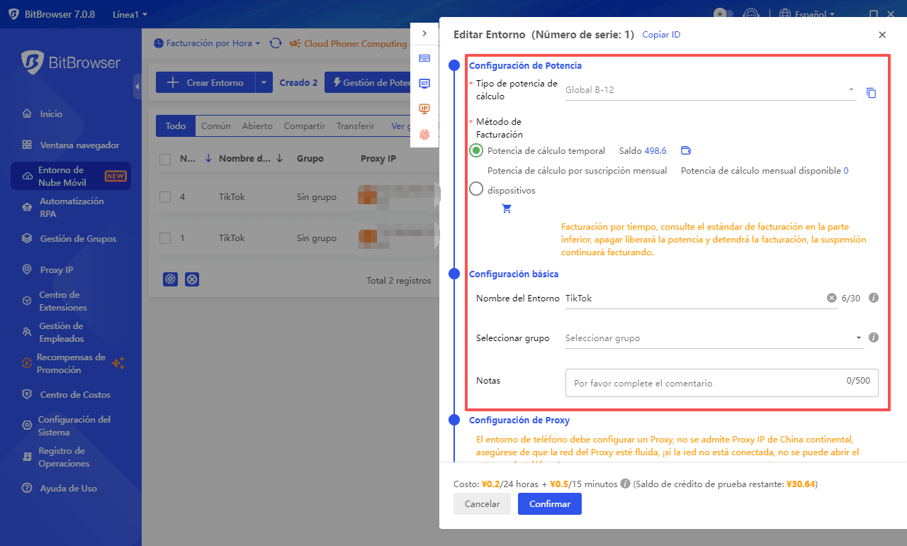Open the Línea1 dropdown in title bar
Viewport: 907px width, 546px height.
point(130,14)
